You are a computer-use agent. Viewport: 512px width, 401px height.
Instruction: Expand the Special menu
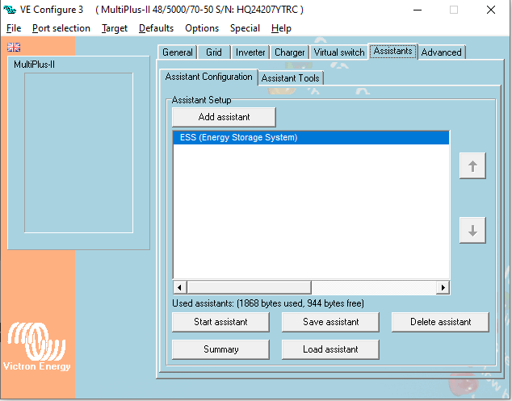pyautogui.click(x=245, y=28)
